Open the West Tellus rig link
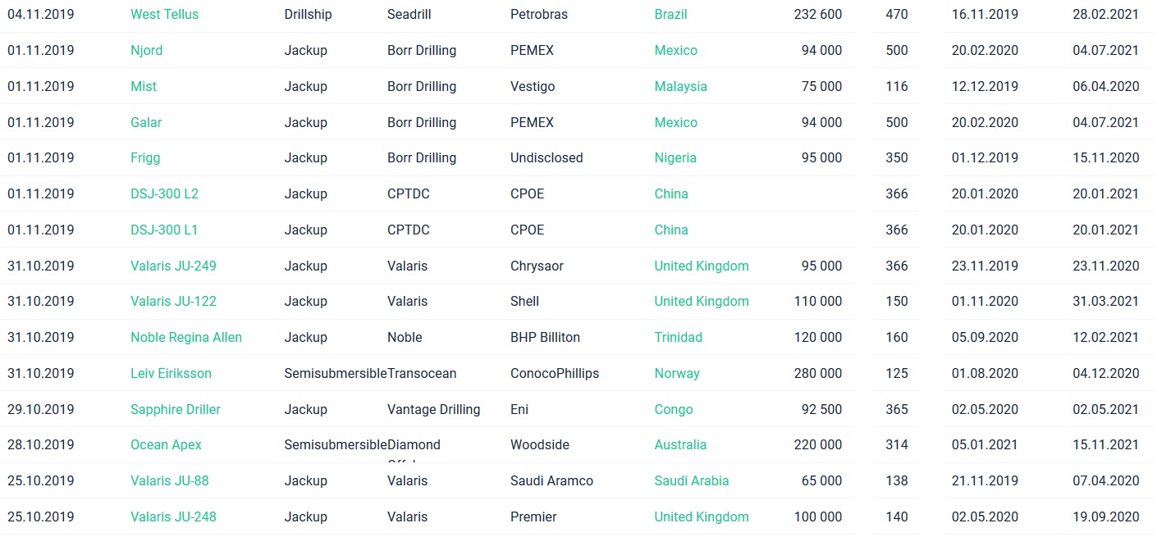 164,14
